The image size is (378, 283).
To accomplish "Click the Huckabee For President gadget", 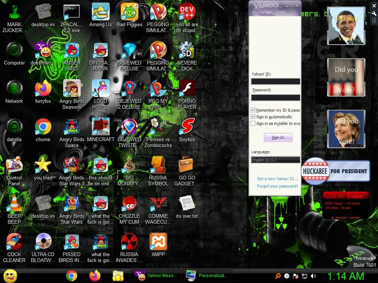I will pos(336,171).
